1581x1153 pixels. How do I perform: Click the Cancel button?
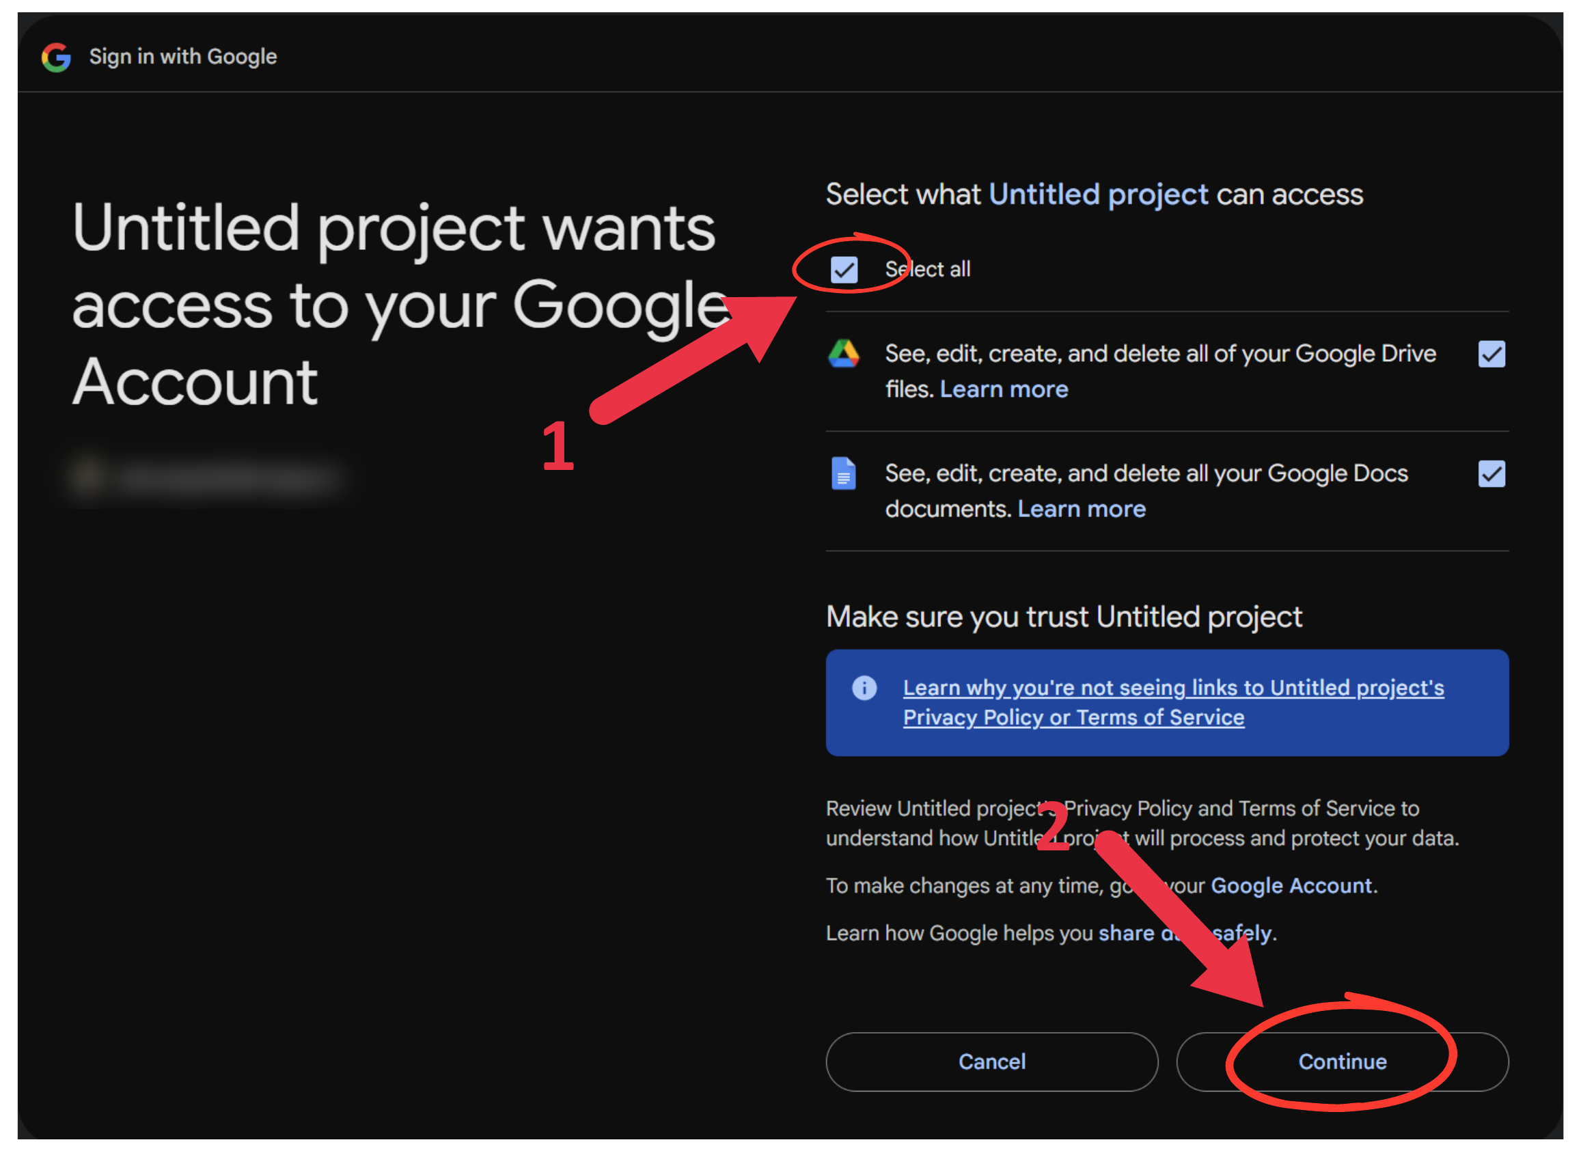991,1061
